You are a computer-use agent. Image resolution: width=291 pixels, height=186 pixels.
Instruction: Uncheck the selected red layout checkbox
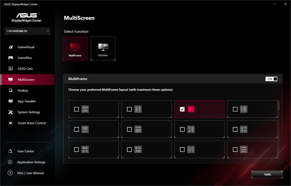click(182, 109)
